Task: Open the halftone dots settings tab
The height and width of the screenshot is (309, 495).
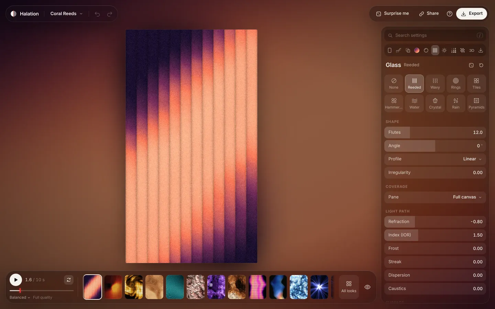Action: click(x=454, y=50)
